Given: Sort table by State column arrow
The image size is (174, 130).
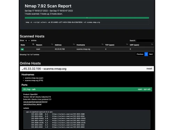Looking at the screenshot, I should 33,44.
